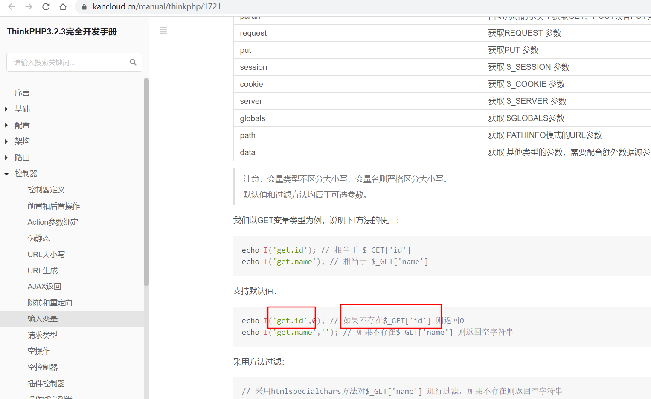Open the 空操作 page
This screenshot has height=399, width=651.
(39, 351)
